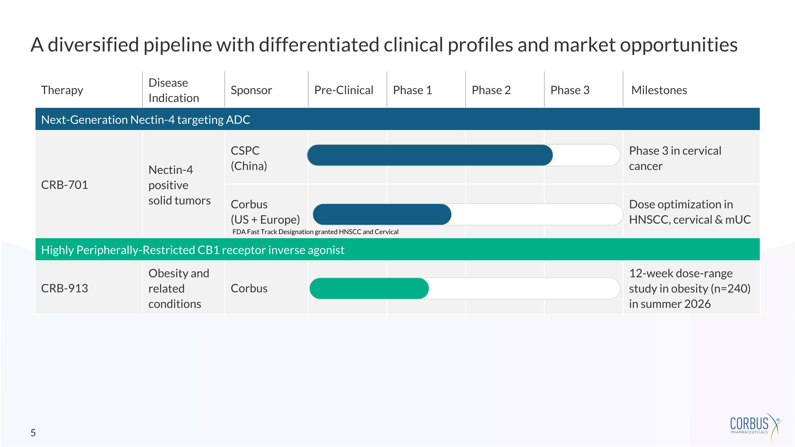This screenshot has height=447, width=795.
Task: Click the green CB1 receptor inverse agonist banner
Action: [193, 250]
